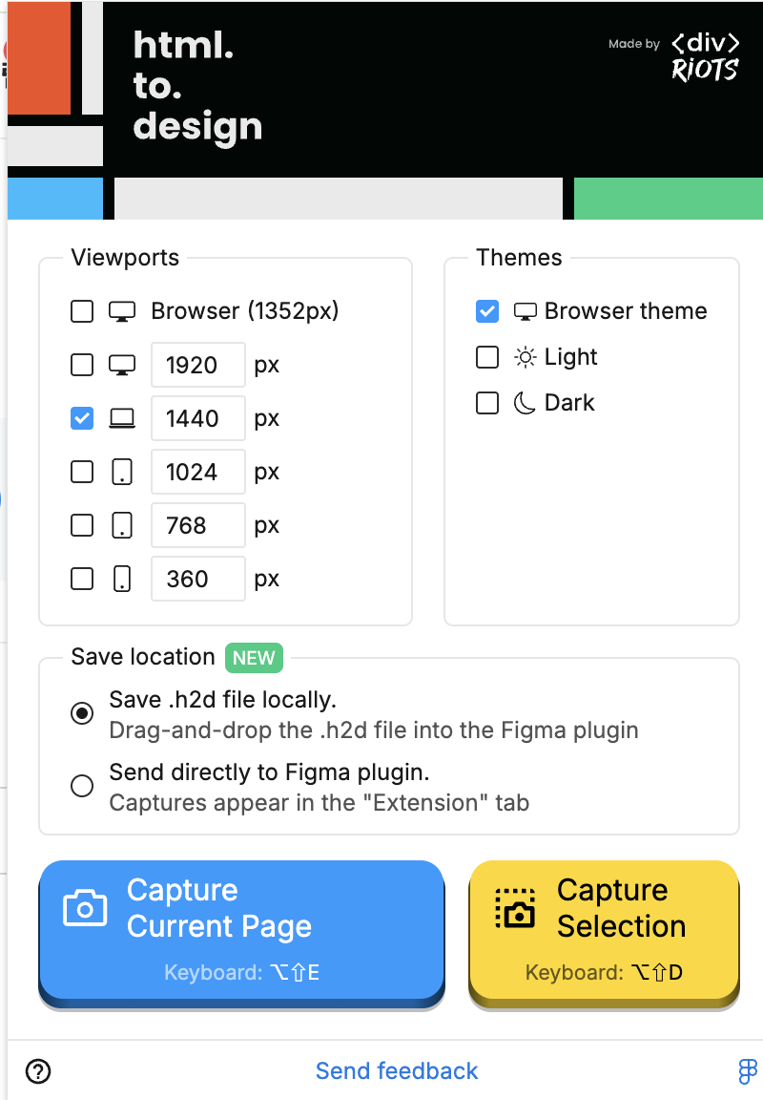The width and height of the screenshot is (763, 1100).
Task: Open the Figma logo icon link
Action: click(748, 1071)
